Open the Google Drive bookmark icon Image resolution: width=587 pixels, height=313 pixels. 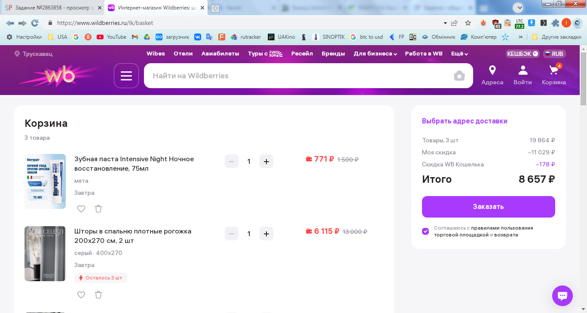point(147,37)
